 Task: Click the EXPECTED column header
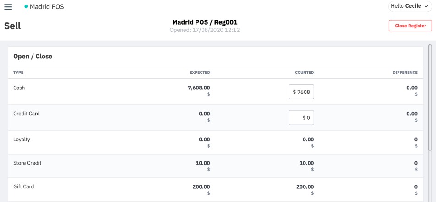tap(200, 73)
